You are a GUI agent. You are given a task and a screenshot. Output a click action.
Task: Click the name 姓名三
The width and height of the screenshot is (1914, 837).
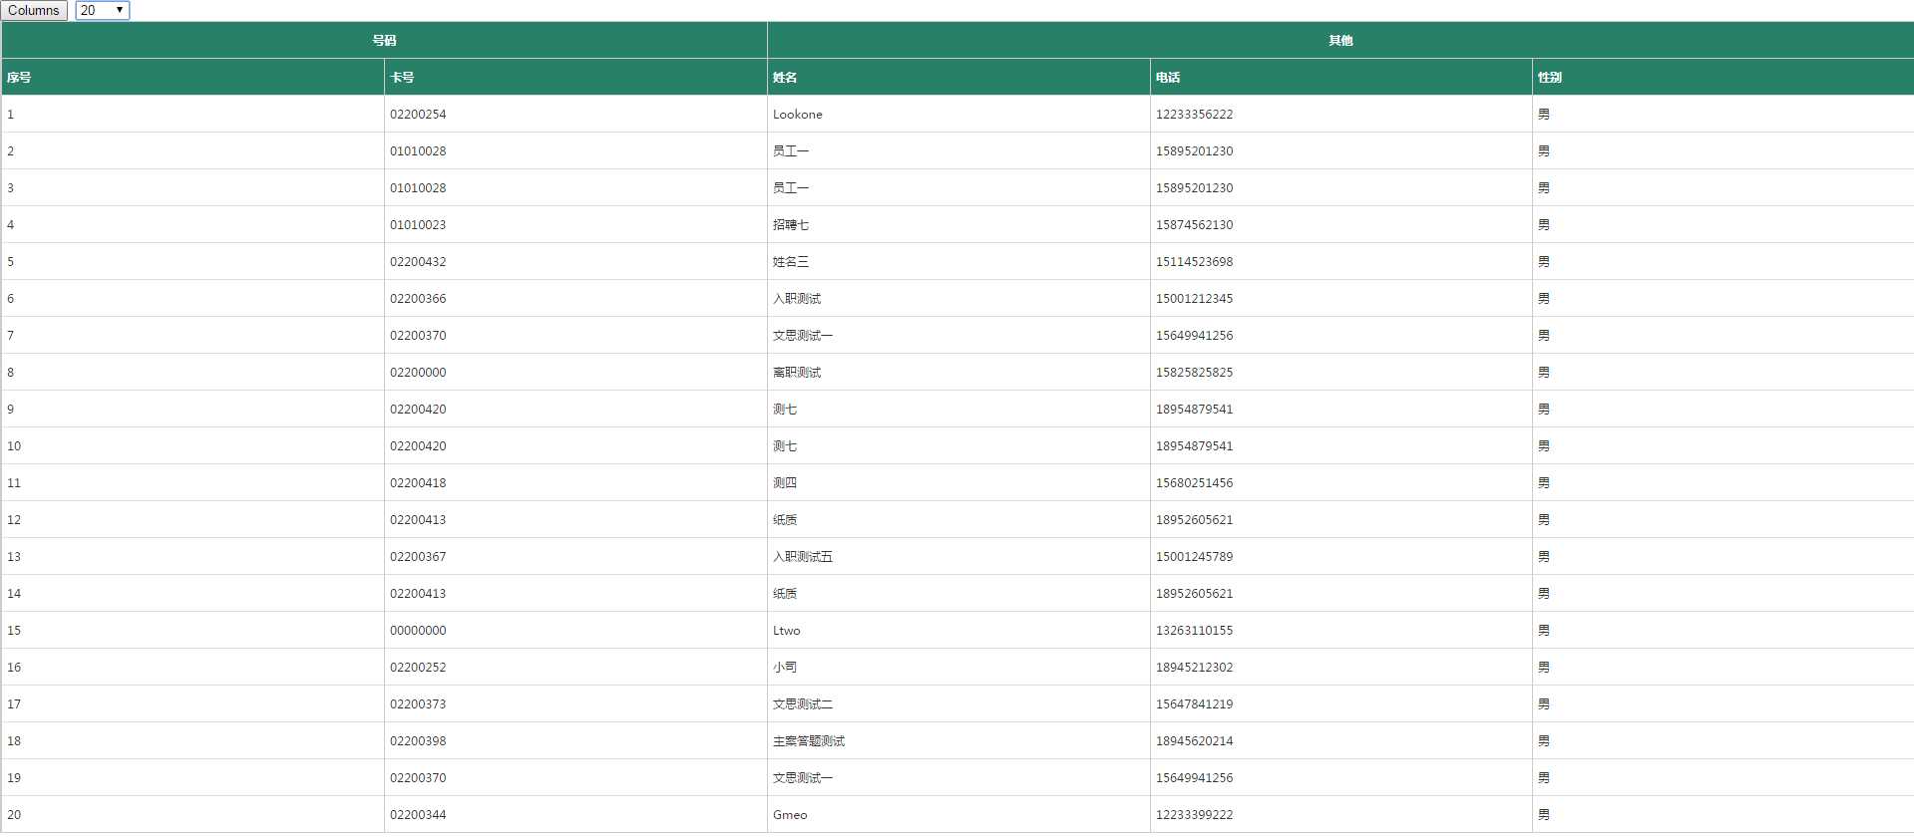click(791, 262)
